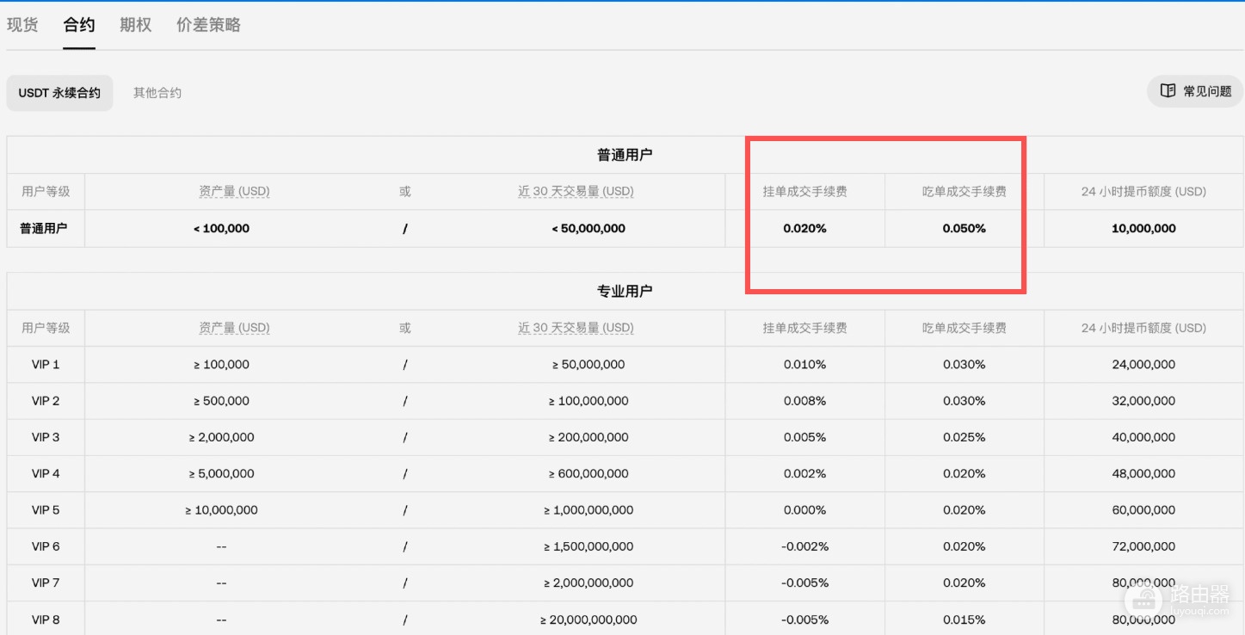Open the 常见问题 help button
The width and height of the screenshot is (1245, 635).
pyautogui.click(x=1195, y=91)
